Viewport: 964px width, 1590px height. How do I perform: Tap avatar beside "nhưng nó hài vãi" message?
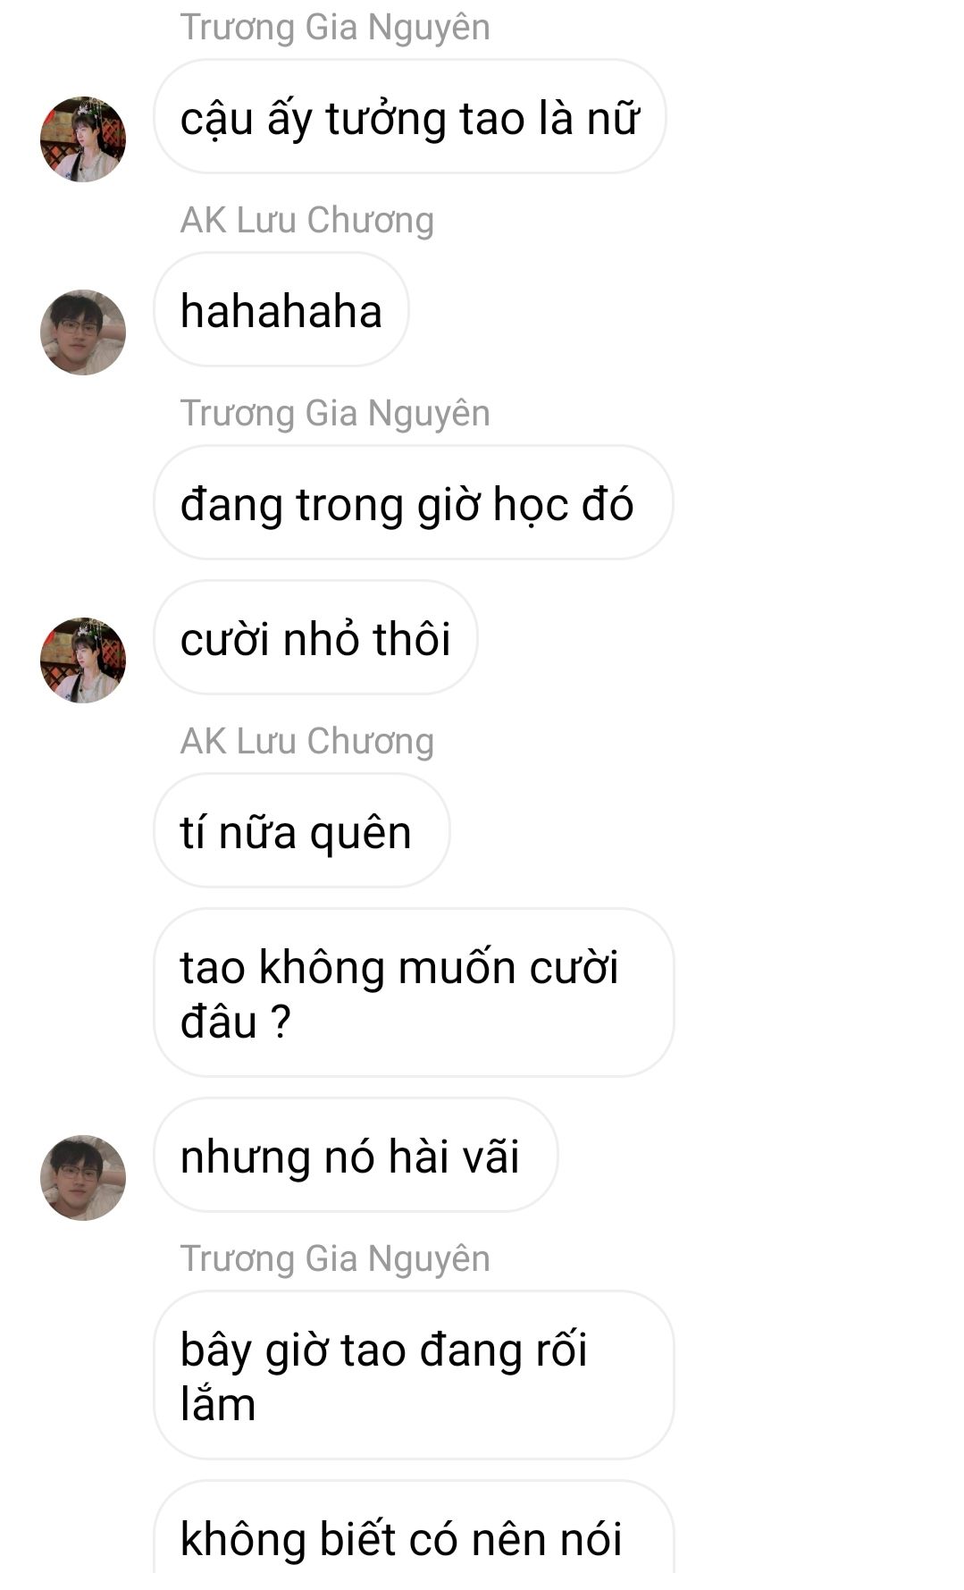(x=83, y=1178)
